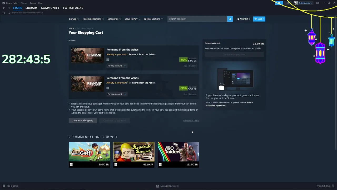Click Remove on the second Remnant item
This screenshot has width=337, height=190.
(193, 94)
